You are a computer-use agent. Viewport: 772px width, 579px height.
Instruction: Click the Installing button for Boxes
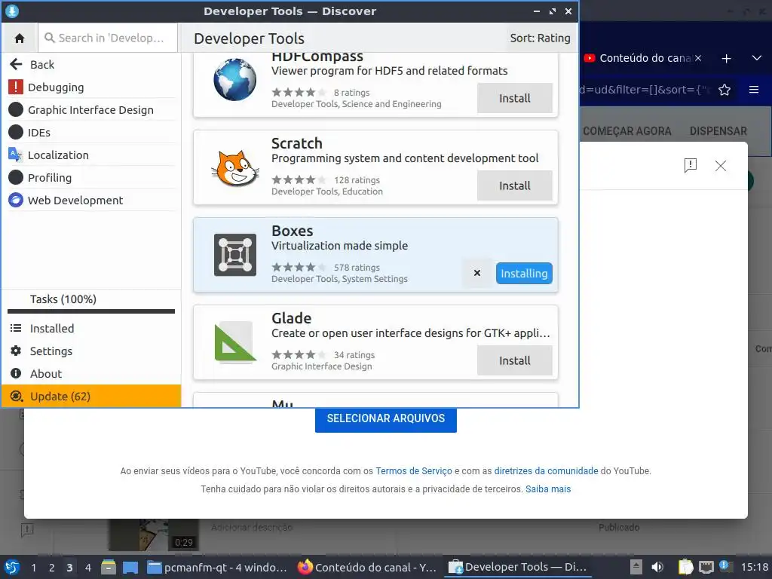tap(524, 273)
